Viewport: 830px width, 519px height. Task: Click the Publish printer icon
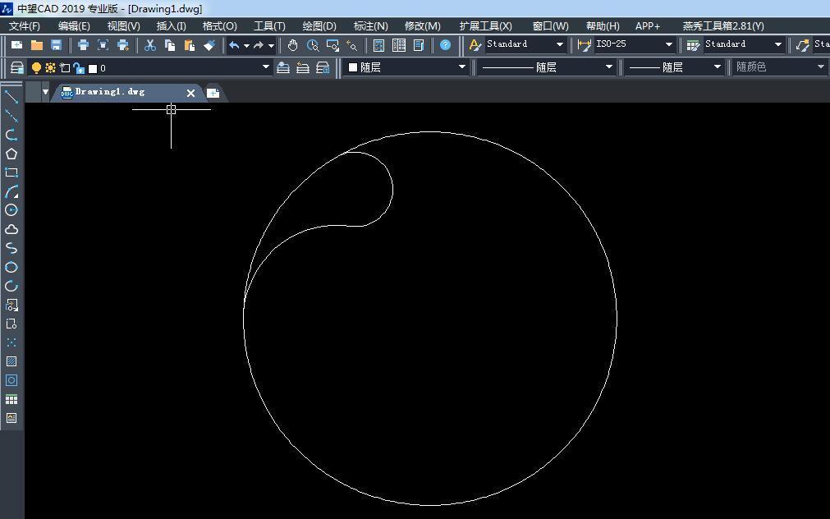[123, 45]
